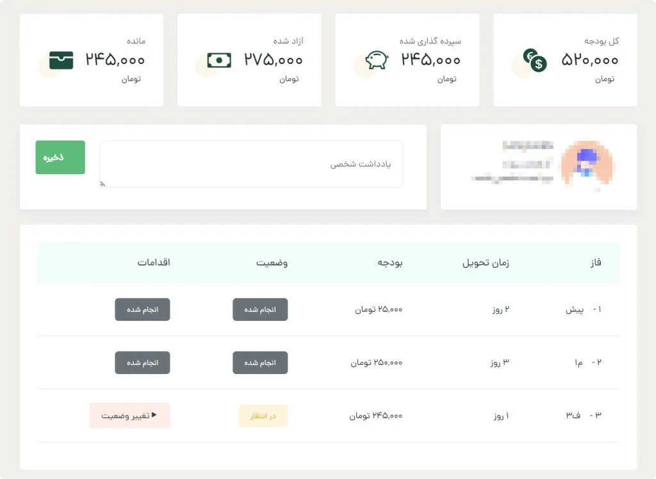Click the resize handle of the note textarea
The width and height of the screenshot is (656, 479).
(x=102, y=184)
